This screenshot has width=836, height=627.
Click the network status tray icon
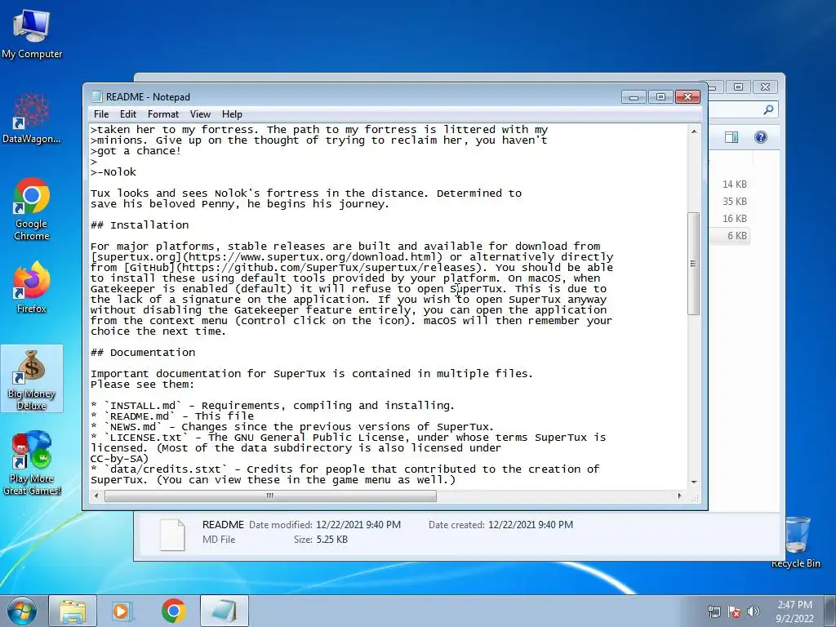[714, 612]
